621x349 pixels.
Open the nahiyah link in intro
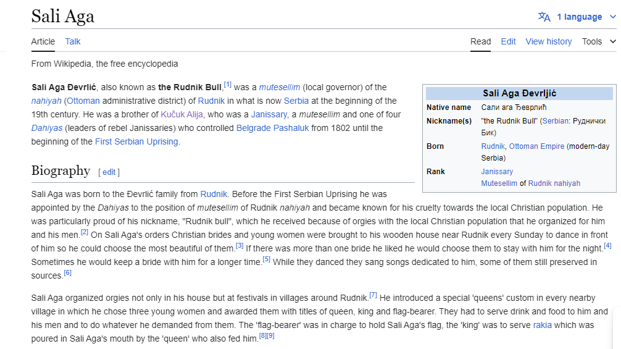pos(46,101)
